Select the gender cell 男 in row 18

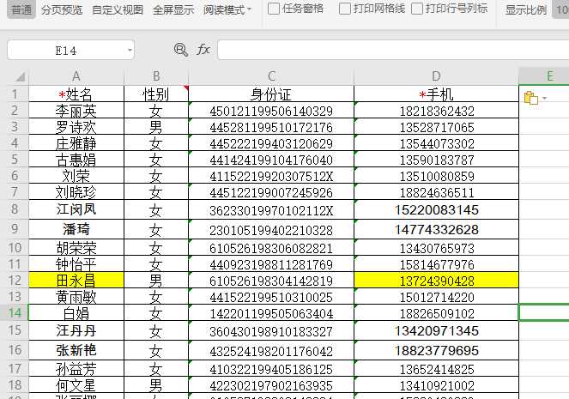(156, 385)
